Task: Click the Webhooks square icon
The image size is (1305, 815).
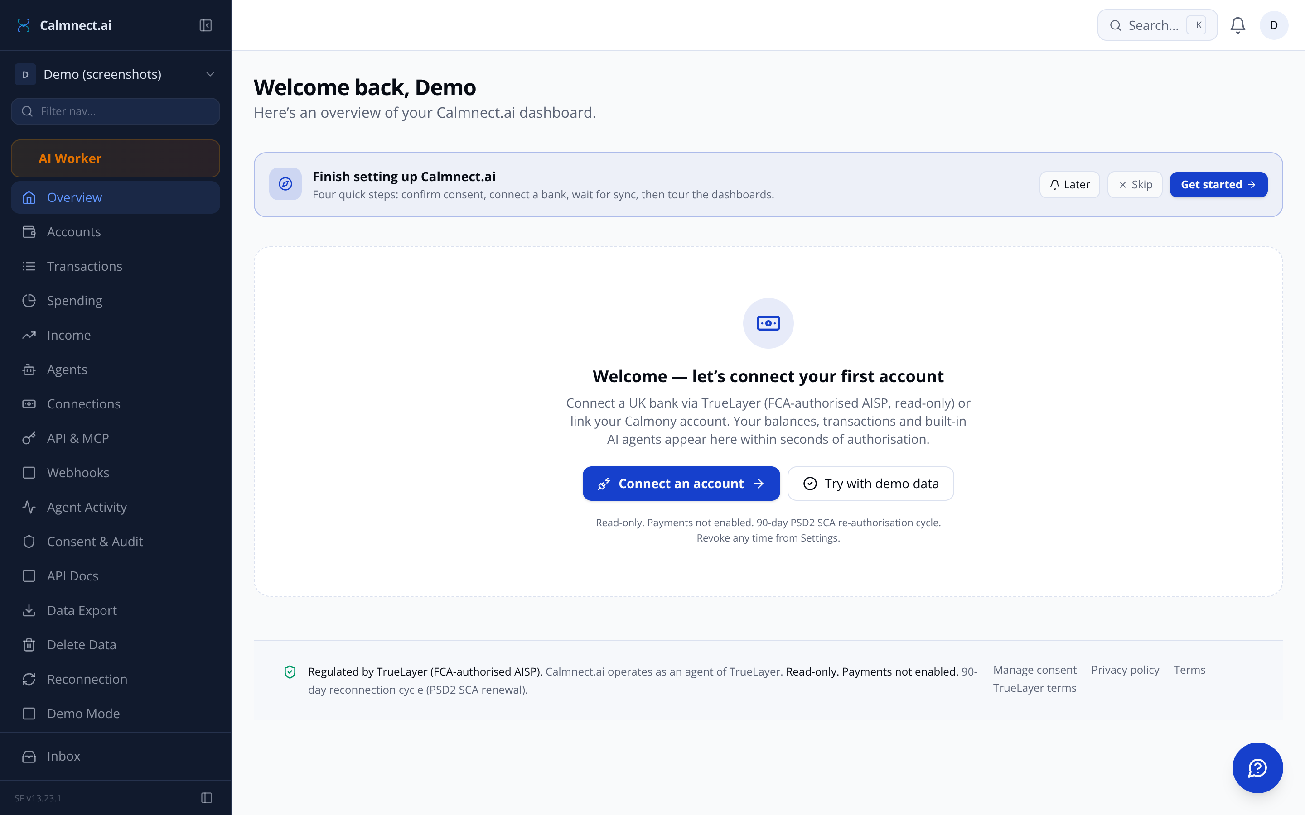Action: [x=29, y=473]
